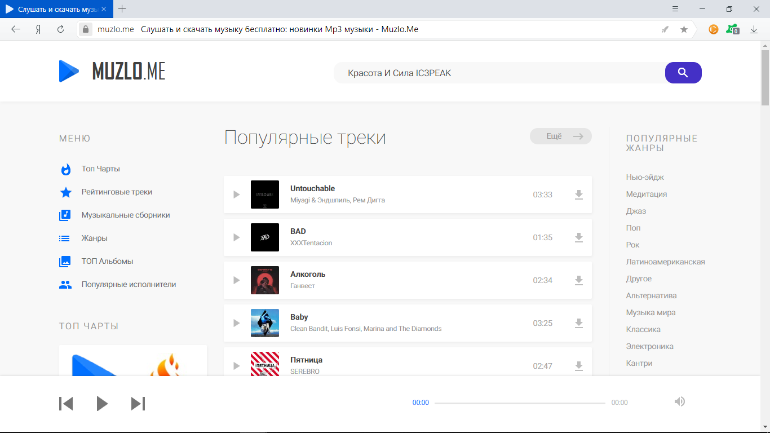Click the Рейтинговые треки star icon
The width and height of the screenshot is (770, 433).
[x=66, y=192]
